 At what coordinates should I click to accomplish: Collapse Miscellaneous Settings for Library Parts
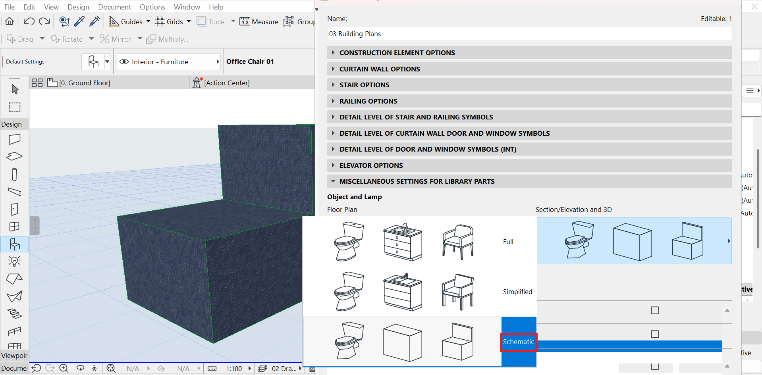click(x=529, y=181)
